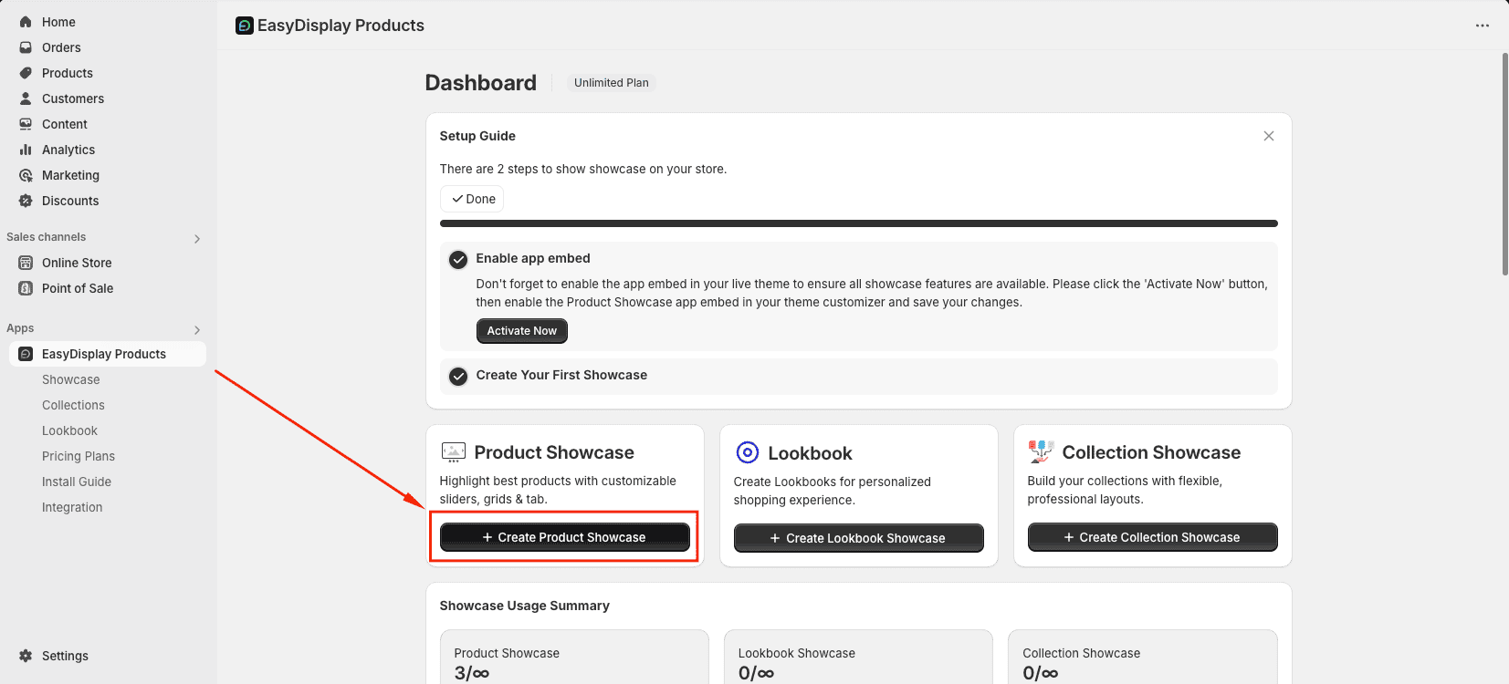Screen dimensions: 1509x684
Task: Open the Settings gear icon
Action: [x=26, y=656]
